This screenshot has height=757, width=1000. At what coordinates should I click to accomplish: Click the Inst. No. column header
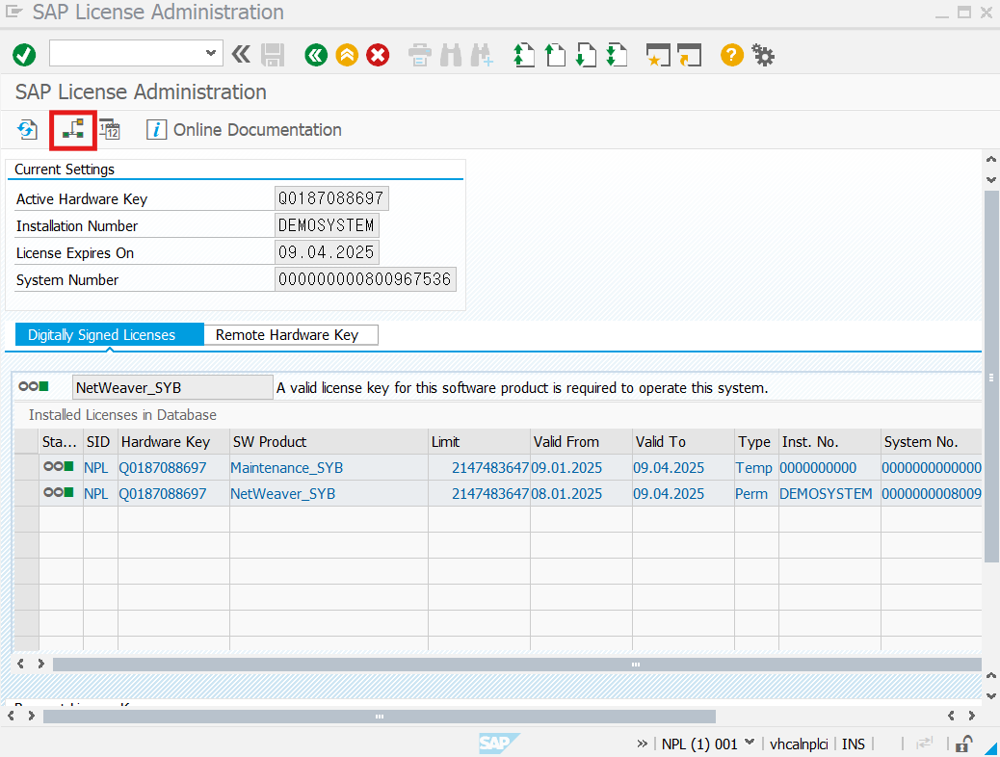(x=829, y=442)
